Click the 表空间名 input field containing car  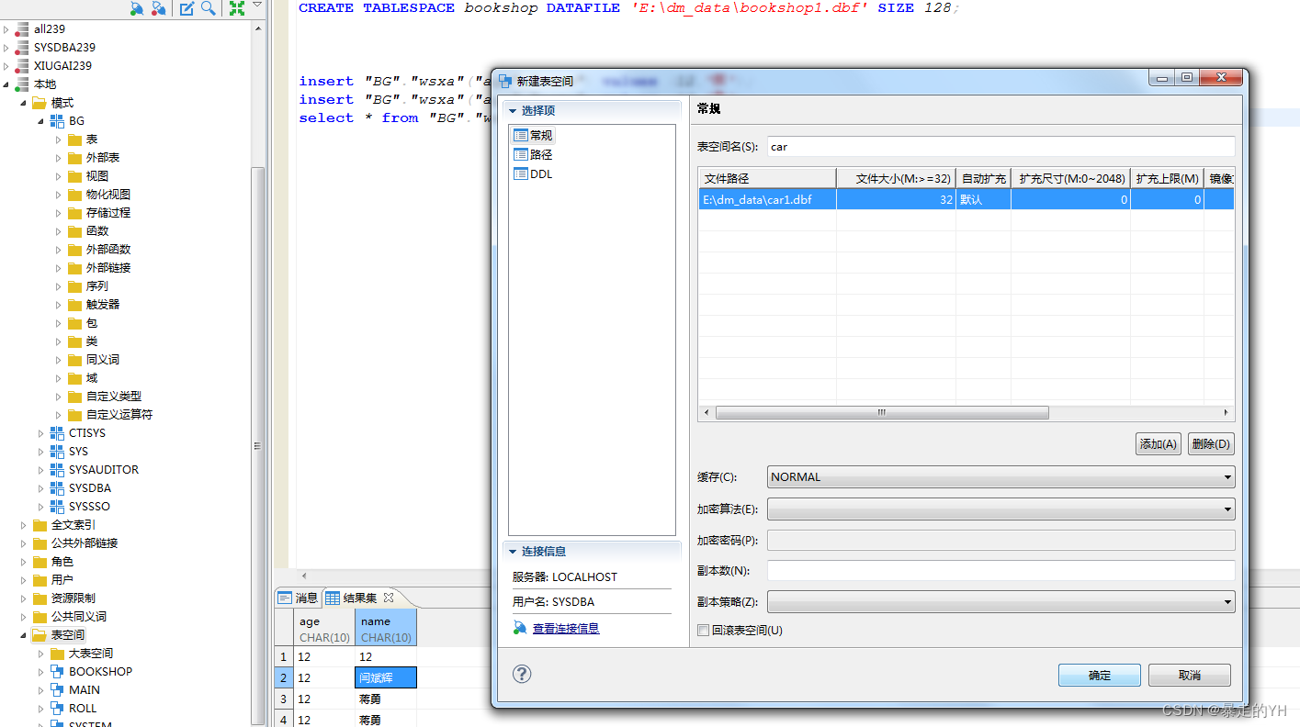point(919,146)
